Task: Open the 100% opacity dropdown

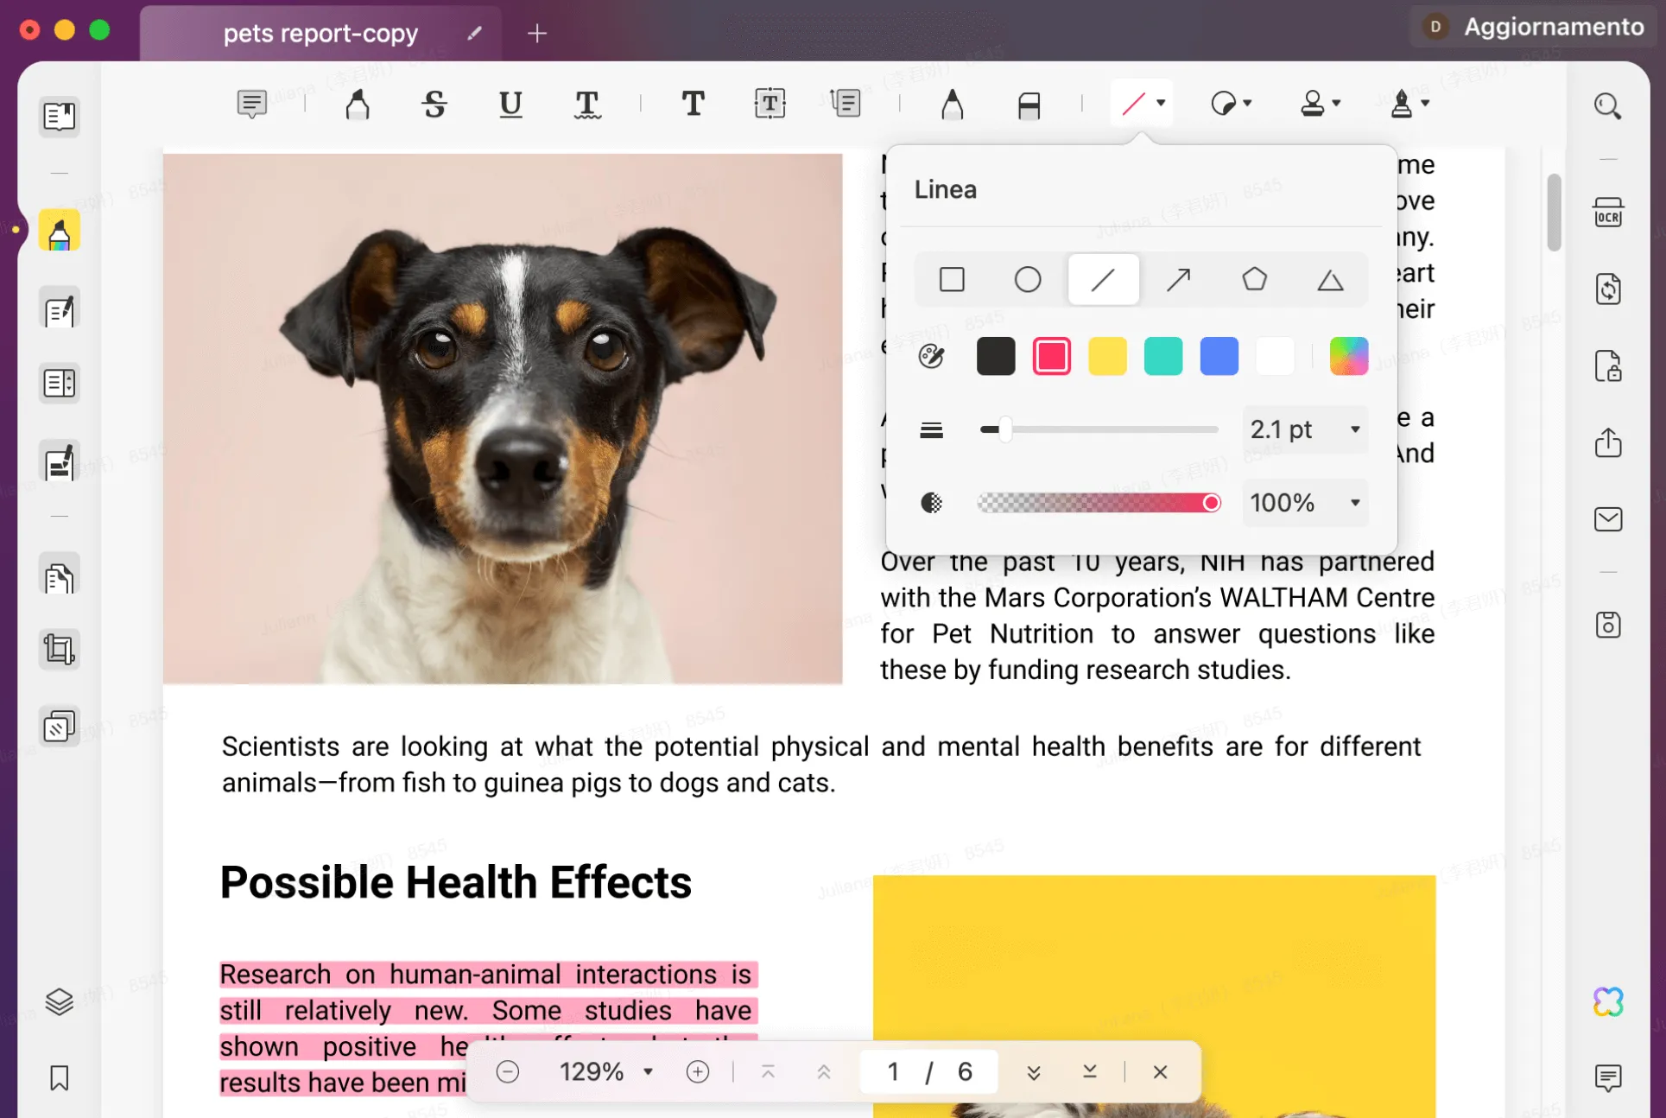Action: point(1305,503)
